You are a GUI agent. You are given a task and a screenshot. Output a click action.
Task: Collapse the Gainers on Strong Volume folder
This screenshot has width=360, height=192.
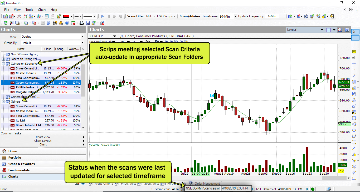click(x=4, y=64)
